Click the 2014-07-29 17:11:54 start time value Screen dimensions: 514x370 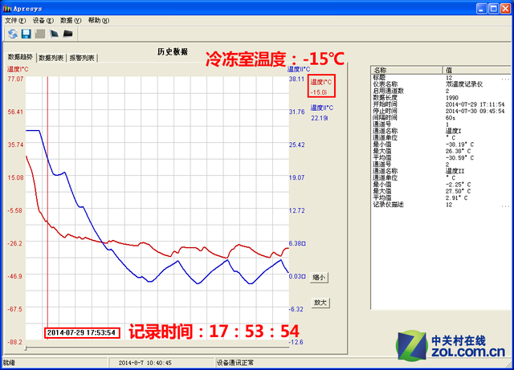[x=475, y=104]
